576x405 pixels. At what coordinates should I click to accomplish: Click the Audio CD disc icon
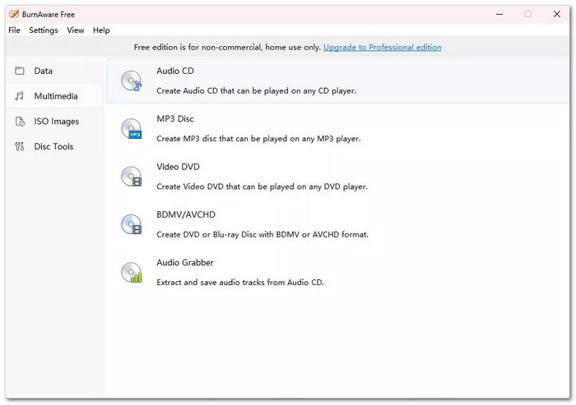132,81
